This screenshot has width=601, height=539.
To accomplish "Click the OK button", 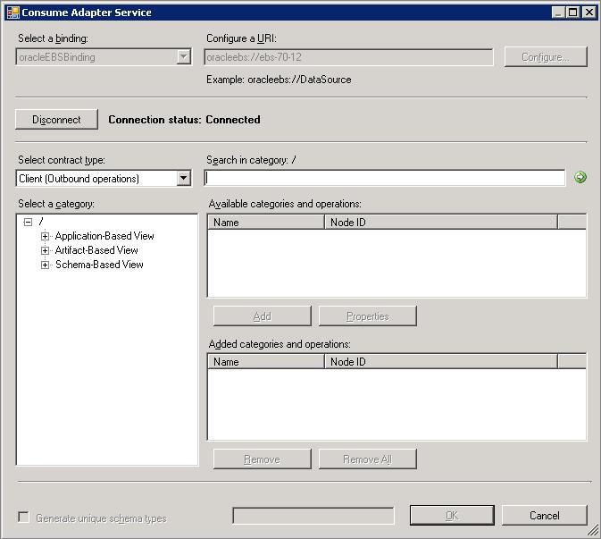I will pyautogui.click(x=452, y=515).
